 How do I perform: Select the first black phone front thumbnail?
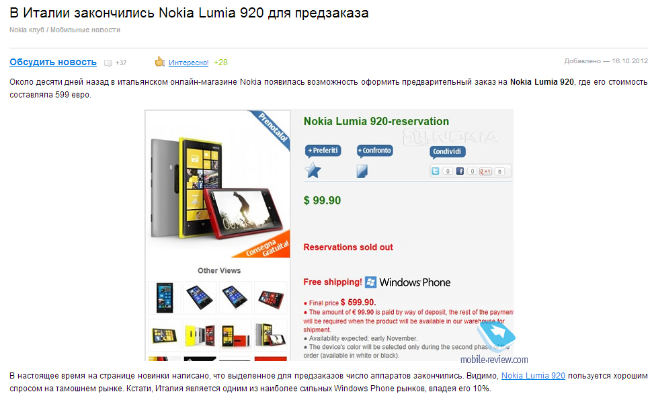point(165,298)
